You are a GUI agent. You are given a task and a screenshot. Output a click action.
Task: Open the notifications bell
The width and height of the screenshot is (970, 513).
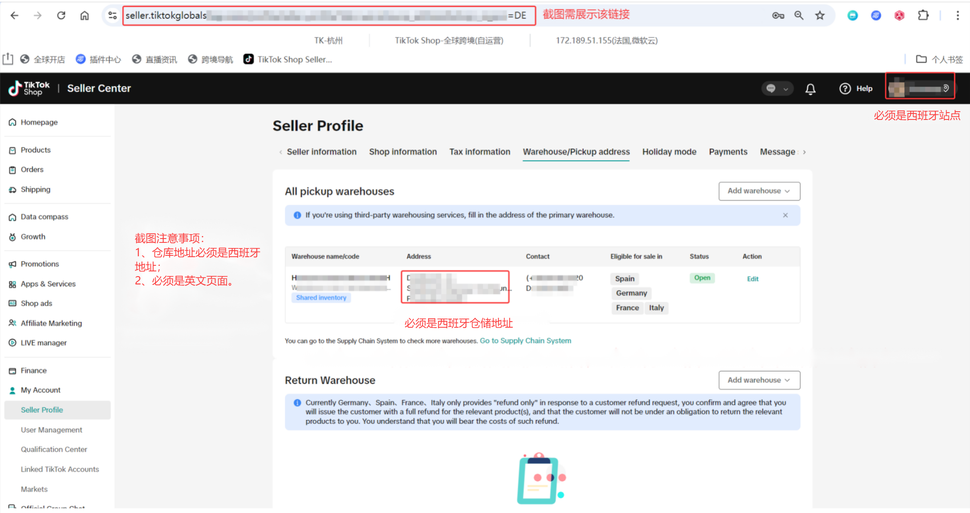[x=811, y=89]
